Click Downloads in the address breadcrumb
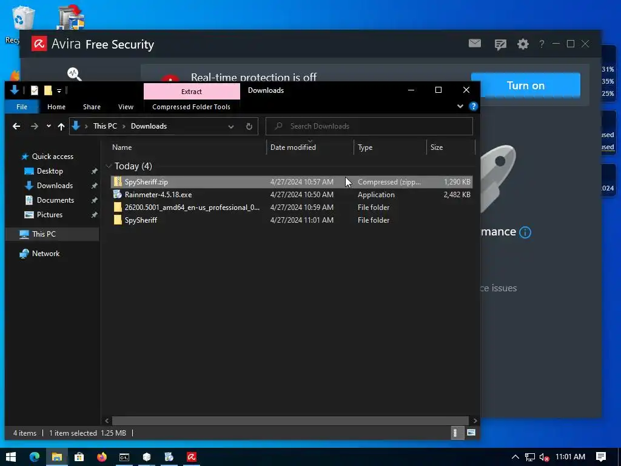 click(x=149, y=126)
